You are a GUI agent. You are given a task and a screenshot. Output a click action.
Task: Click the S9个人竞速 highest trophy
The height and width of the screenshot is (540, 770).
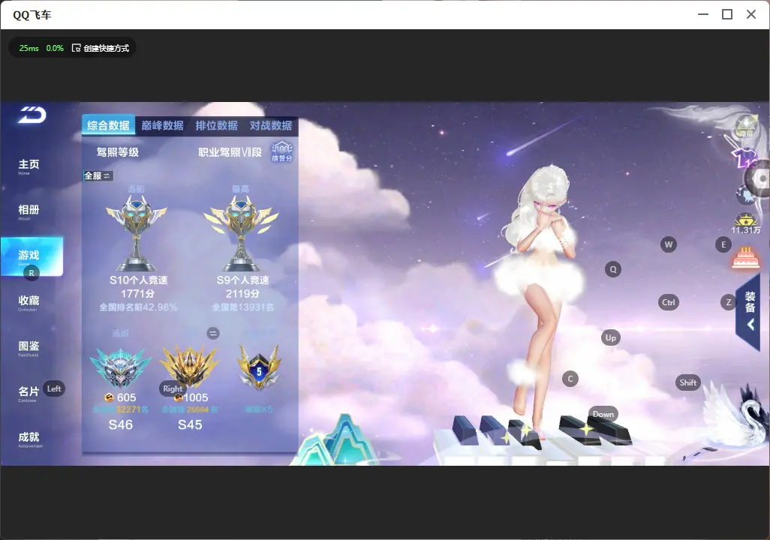coord(241,232)
